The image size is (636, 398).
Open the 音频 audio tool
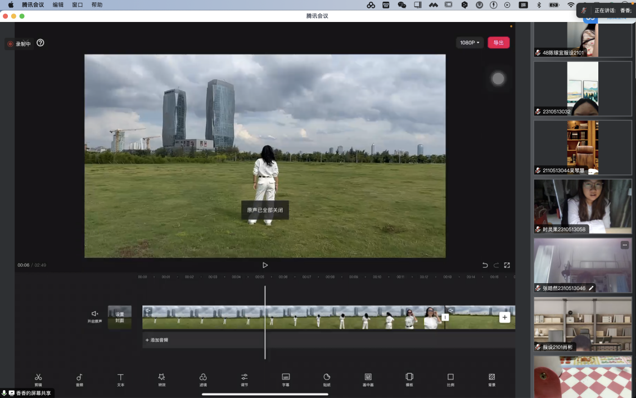tap(79, 379)
